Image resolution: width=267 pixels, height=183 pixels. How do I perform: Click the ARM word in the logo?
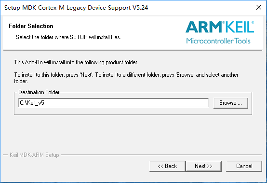pyautogui.click(x=204, y=27)
